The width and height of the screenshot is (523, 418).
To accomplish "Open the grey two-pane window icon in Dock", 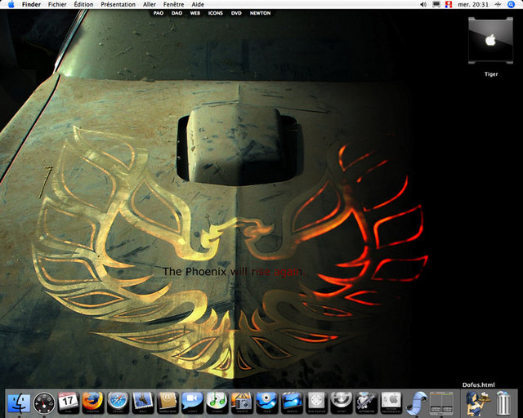I will click(x=441, y=402).
